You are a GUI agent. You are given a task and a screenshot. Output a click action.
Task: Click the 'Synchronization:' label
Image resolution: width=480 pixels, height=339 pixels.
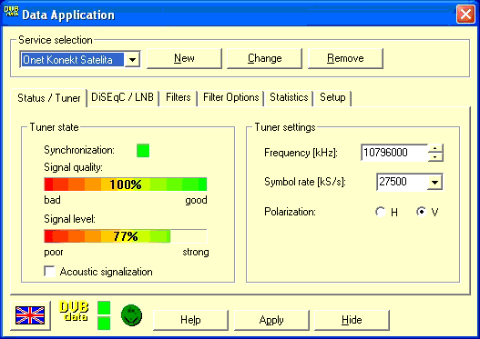coord(79,150)
